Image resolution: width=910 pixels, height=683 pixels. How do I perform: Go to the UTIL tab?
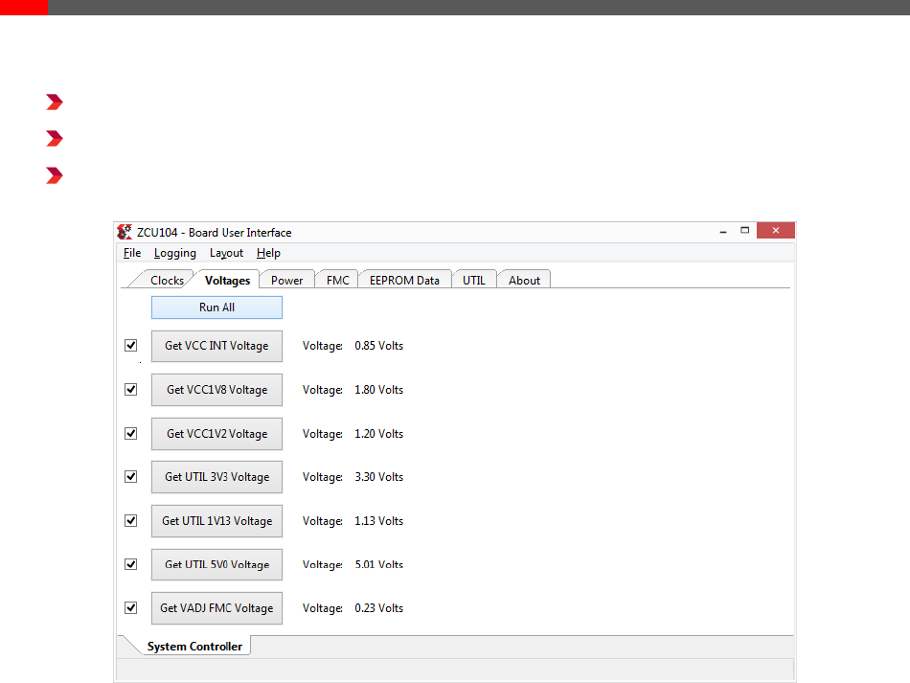click(x=473, y=281)
